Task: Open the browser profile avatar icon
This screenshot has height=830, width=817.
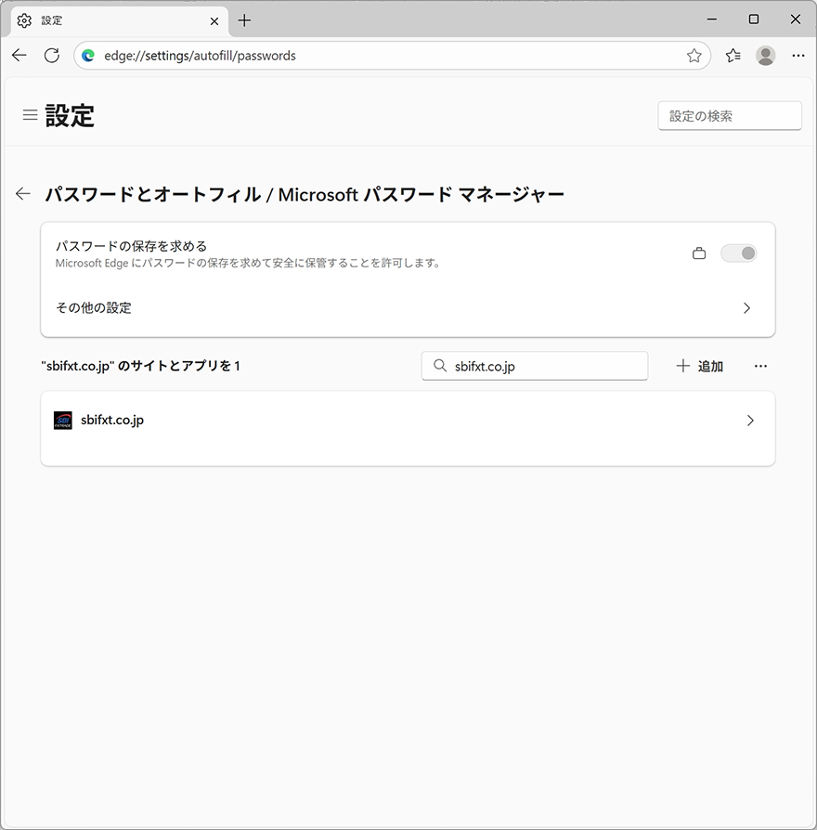Action: tap(765, 56)
